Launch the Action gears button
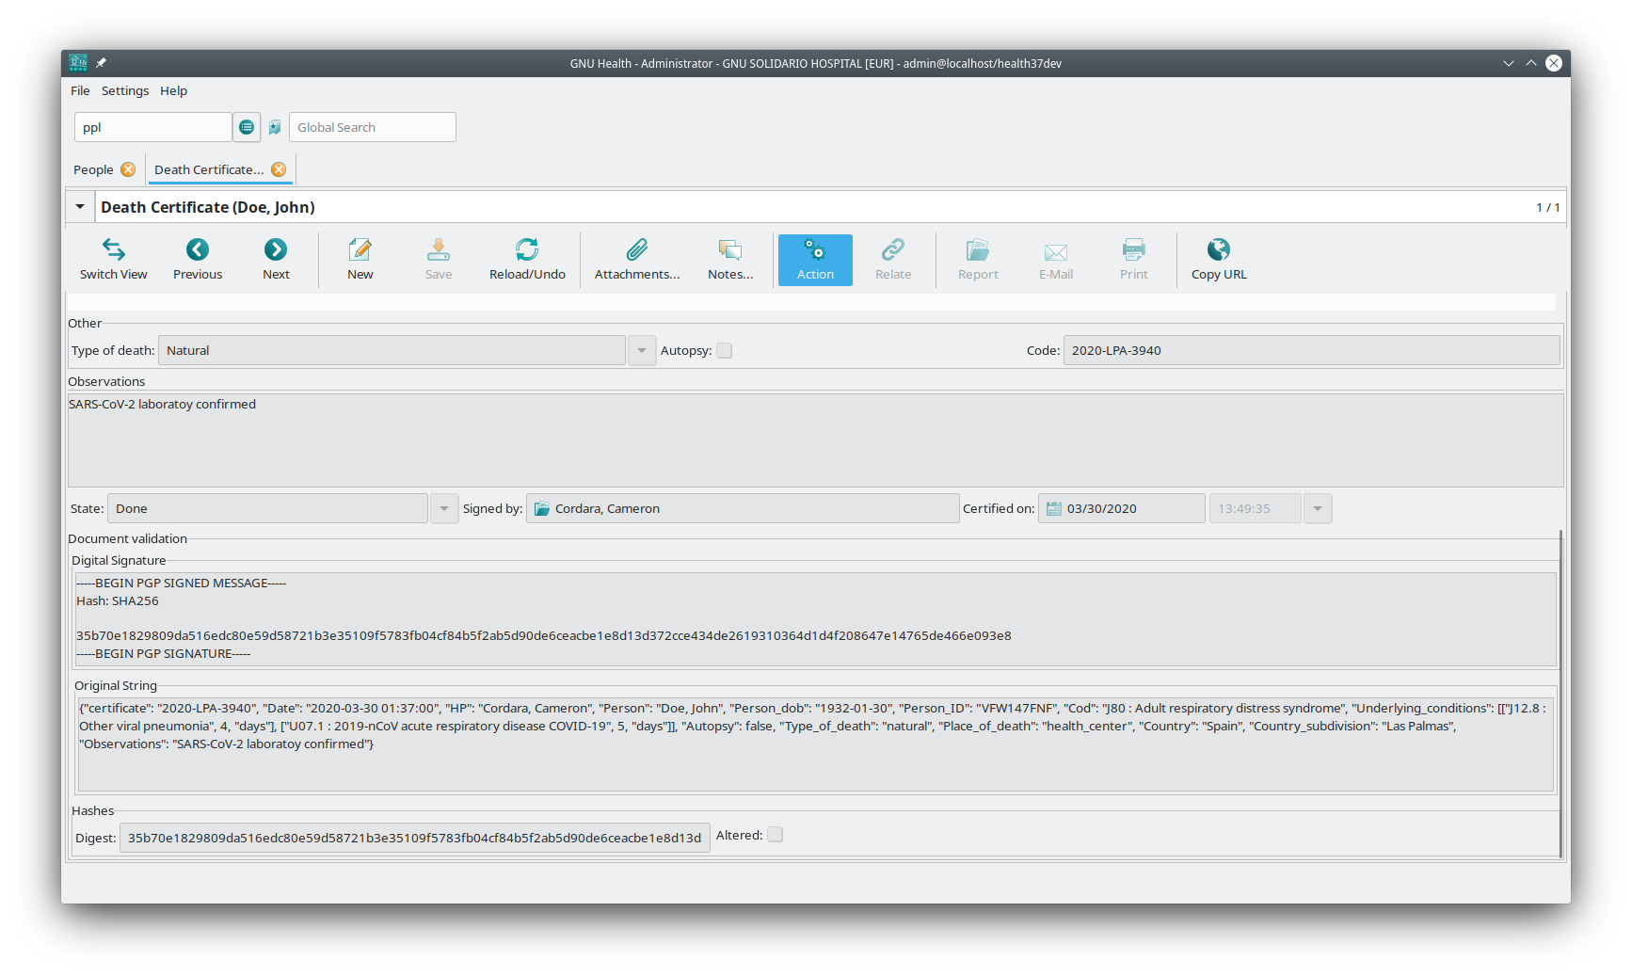The width and height of the screenshot is (1632, 976). (815, 250)
